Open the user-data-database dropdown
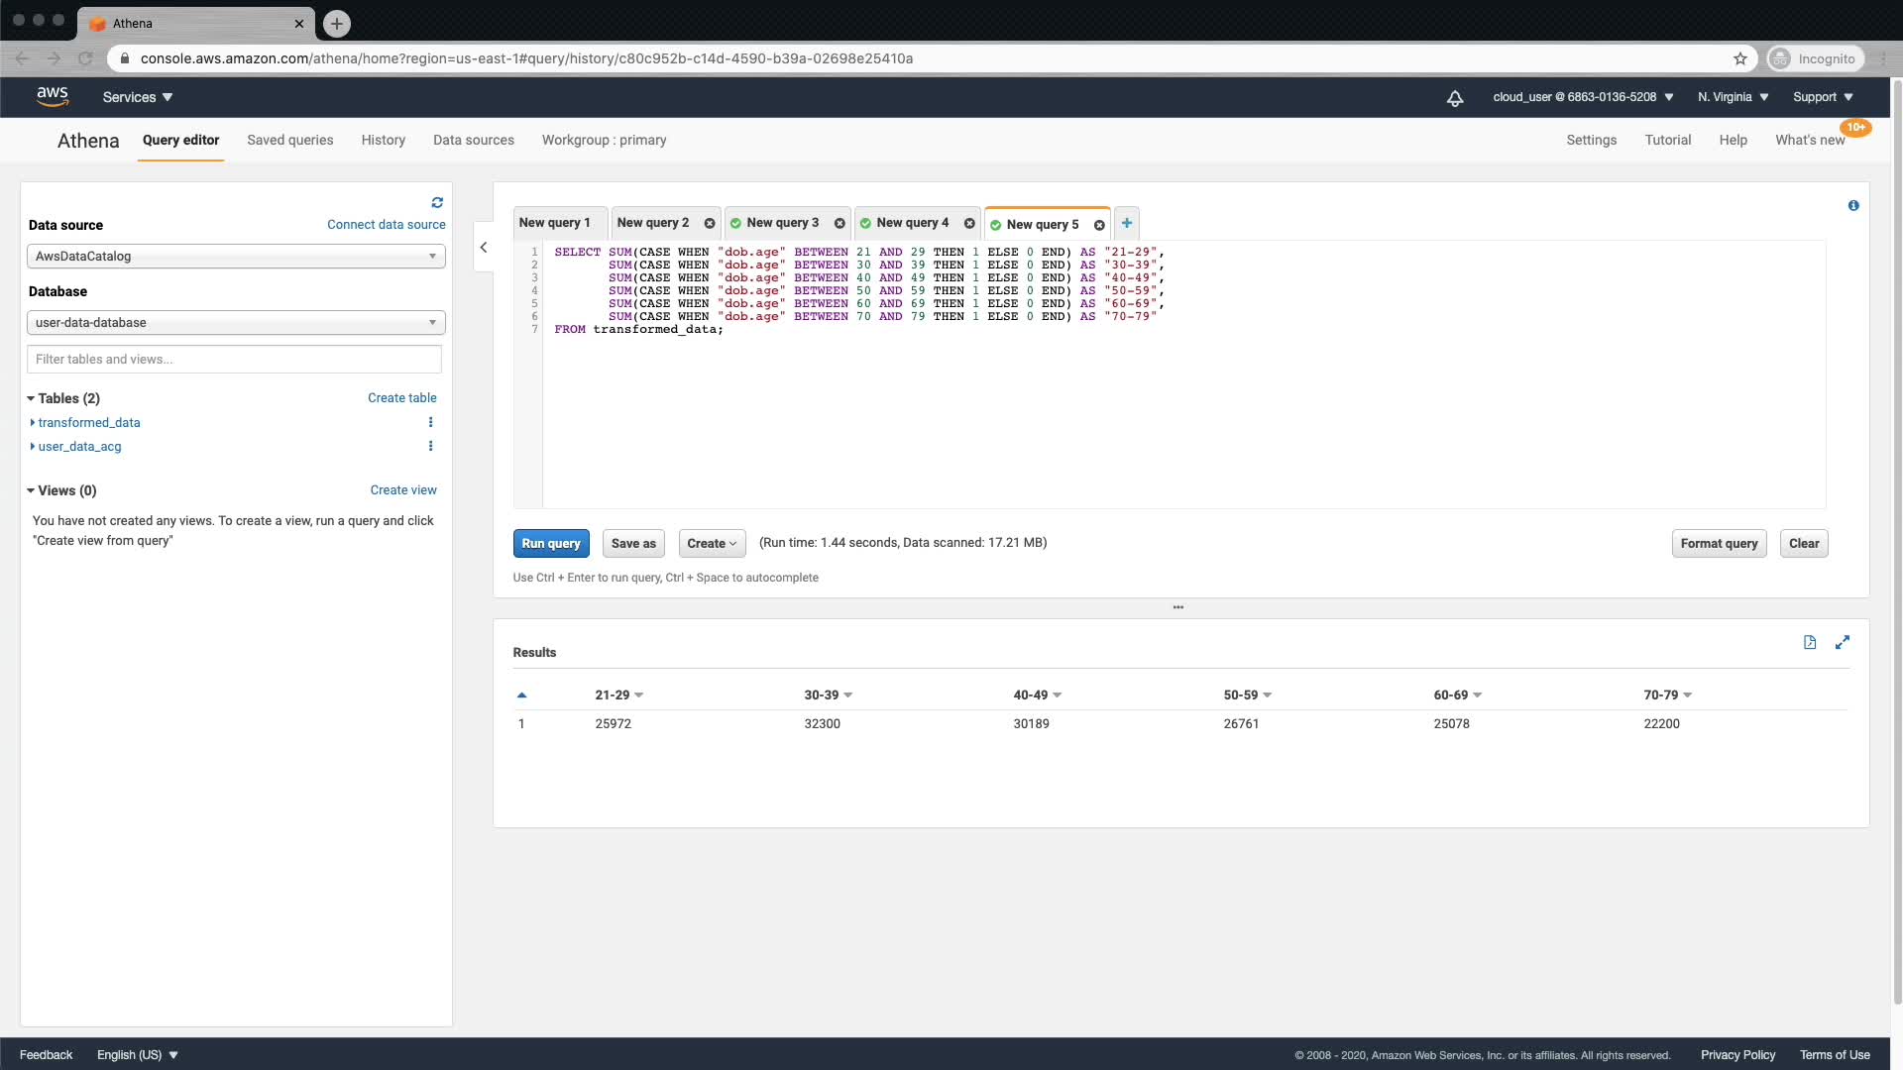The height and width of the screenshot is (1070, 1903). [x=236, y=322]
